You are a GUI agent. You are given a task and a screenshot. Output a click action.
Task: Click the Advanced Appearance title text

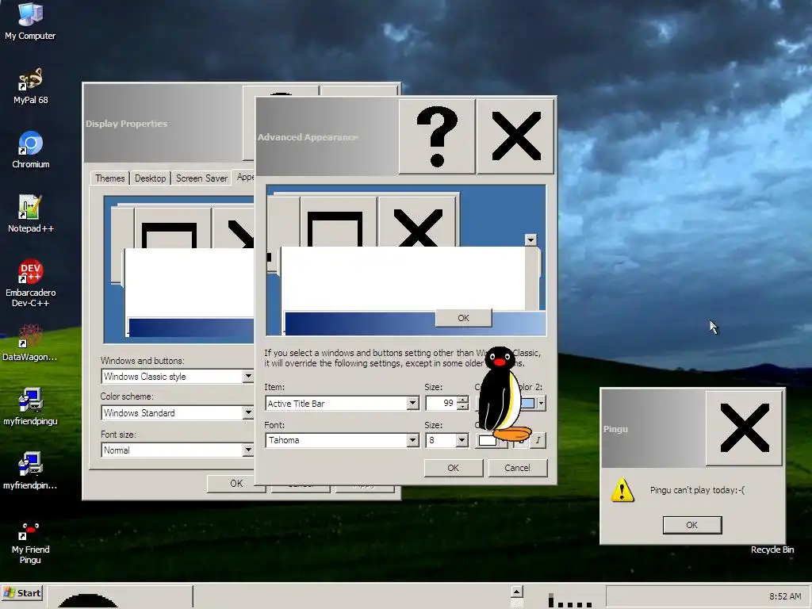(x=308, y=136)
